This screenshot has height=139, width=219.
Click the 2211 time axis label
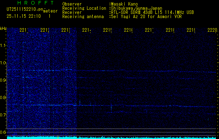point(24,30)
